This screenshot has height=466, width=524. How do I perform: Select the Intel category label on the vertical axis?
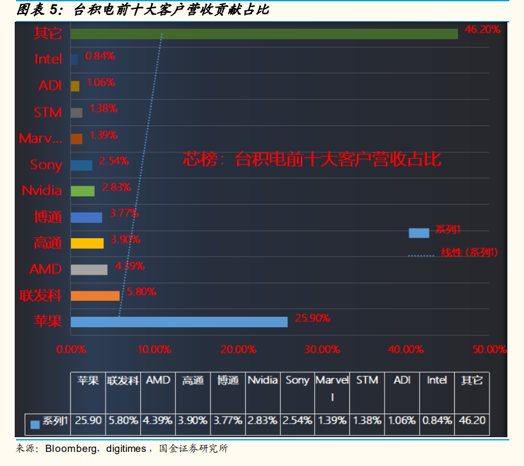[48, 59]
